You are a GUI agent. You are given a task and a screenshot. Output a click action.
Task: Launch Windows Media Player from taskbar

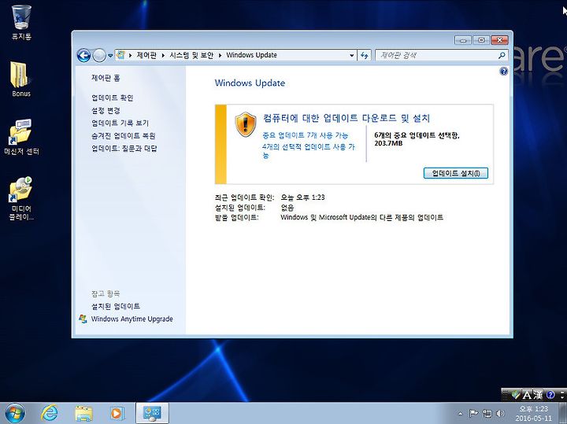point(117,413)
